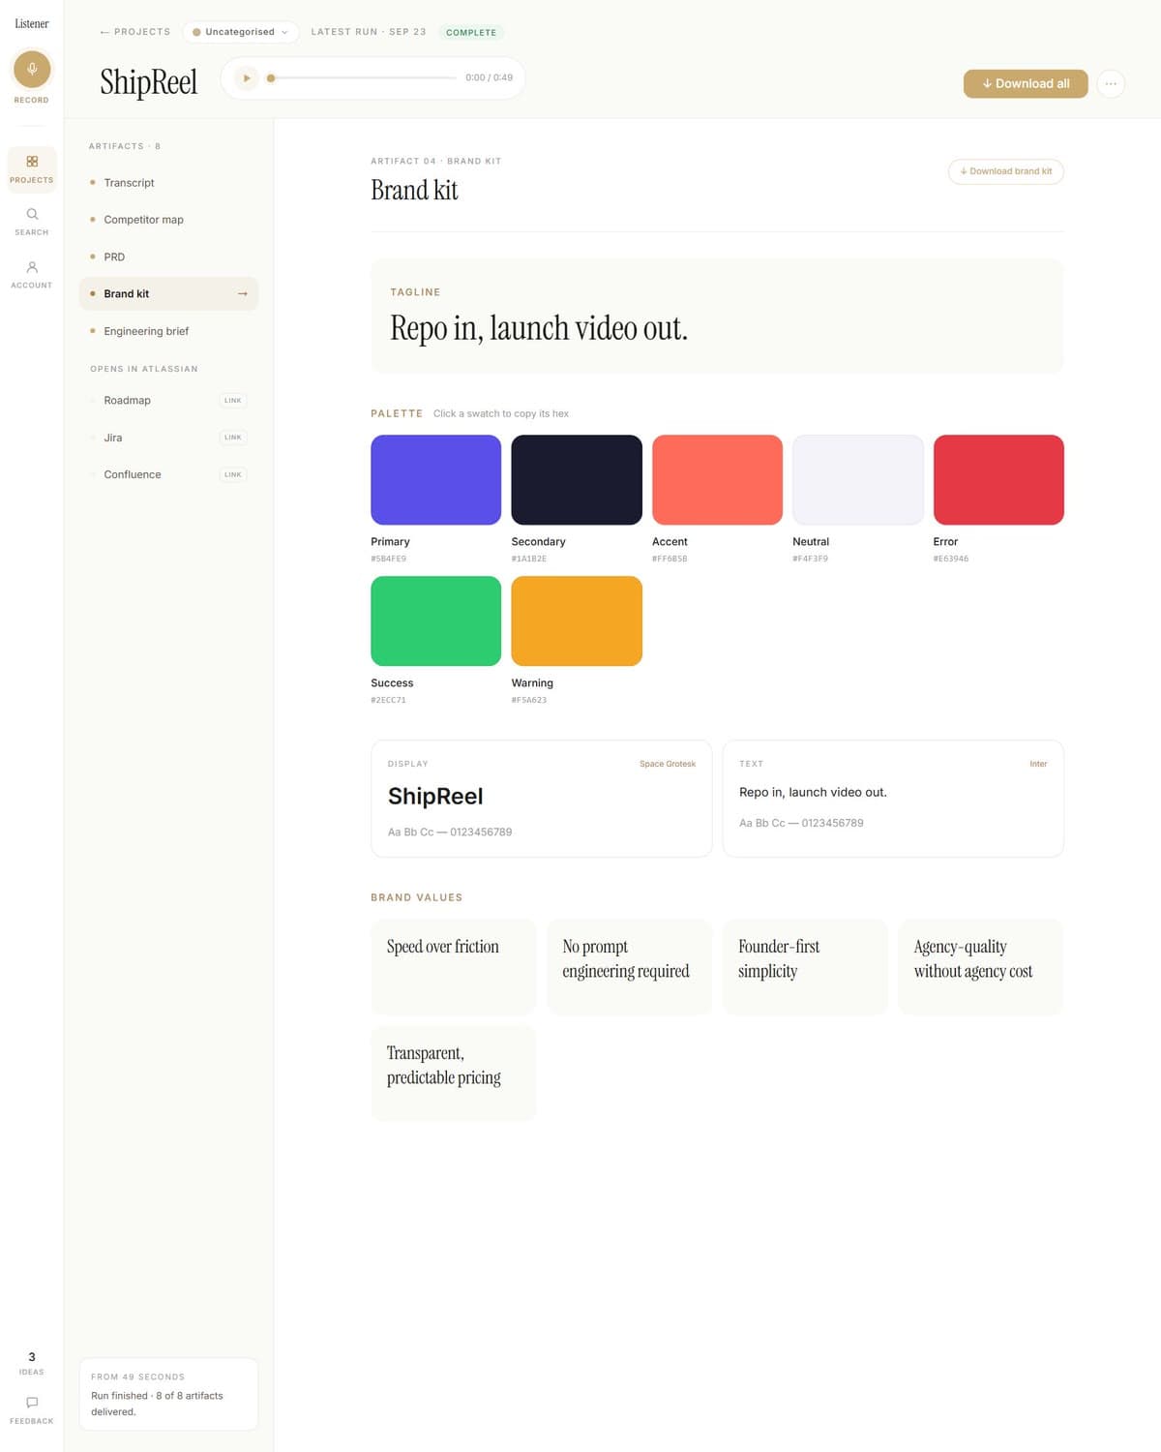1161x1452 pixels.
Task: Click the Display font card ShipReel
Action: click(542, 799)
